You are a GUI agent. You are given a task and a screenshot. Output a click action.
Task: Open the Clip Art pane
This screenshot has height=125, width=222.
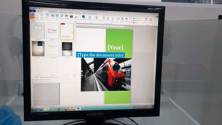point(57,17)
